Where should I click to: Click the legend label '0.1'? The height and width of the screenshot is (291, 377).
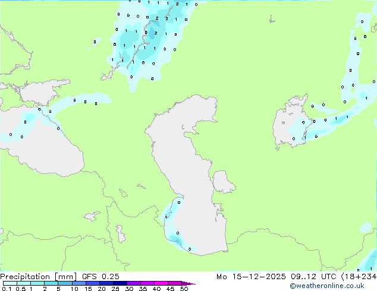[7, 289]
